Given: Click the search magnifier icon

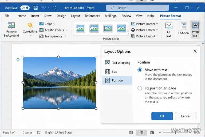Looking at the screenshot, I should (x=112, y=7).
